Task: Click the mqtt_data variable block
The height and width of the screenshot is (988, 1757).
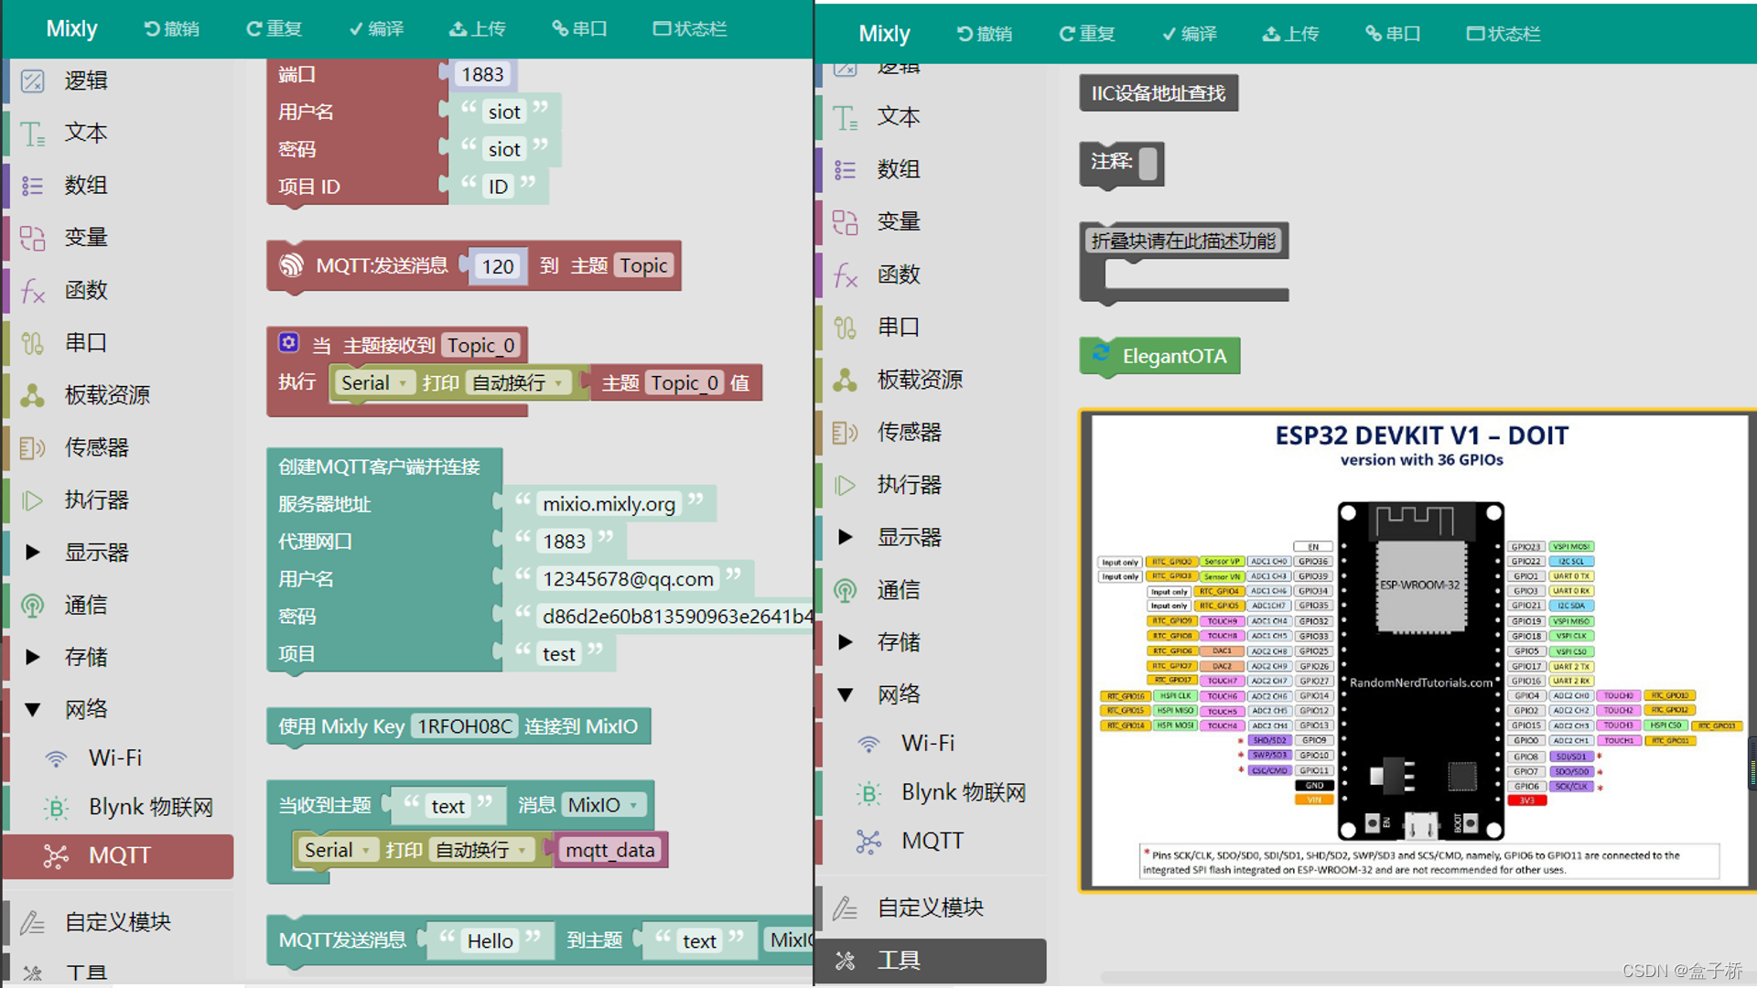Action: [610, 850]
